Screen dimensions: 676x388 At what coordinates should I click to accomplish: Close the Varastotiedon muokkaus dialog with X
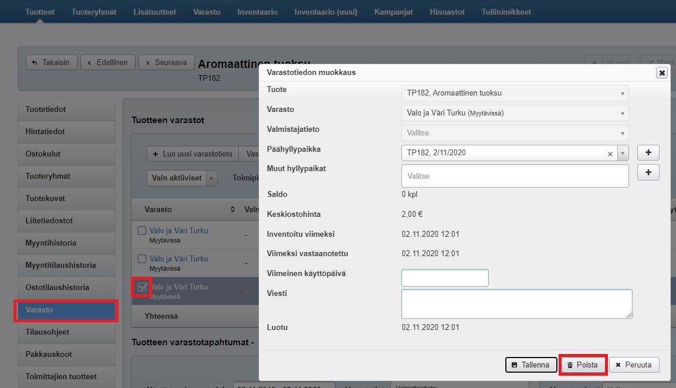point(662,73)
